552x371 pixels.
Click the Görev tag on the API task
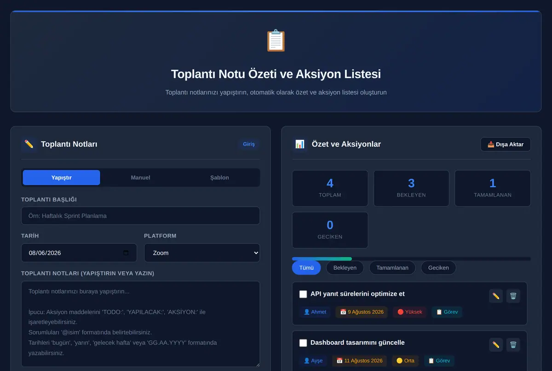(447, 312)
